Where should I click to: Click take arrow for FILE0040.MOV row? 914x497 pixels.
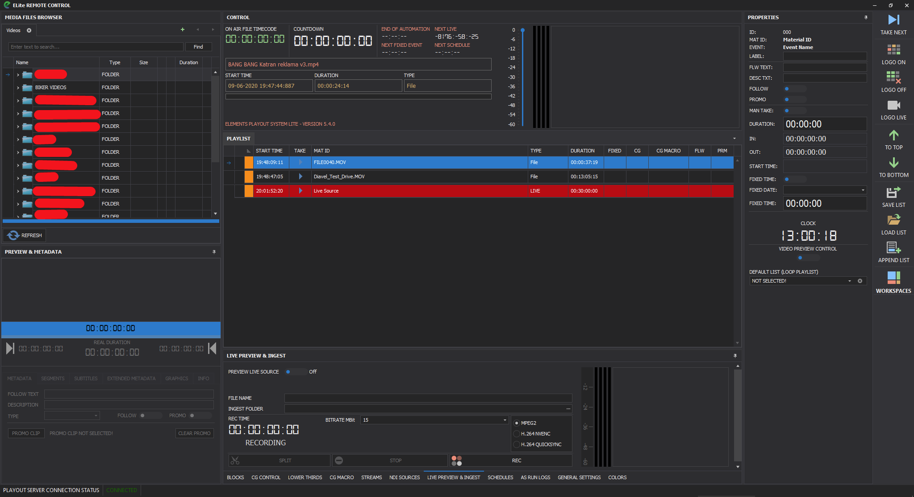click(300, 162)
